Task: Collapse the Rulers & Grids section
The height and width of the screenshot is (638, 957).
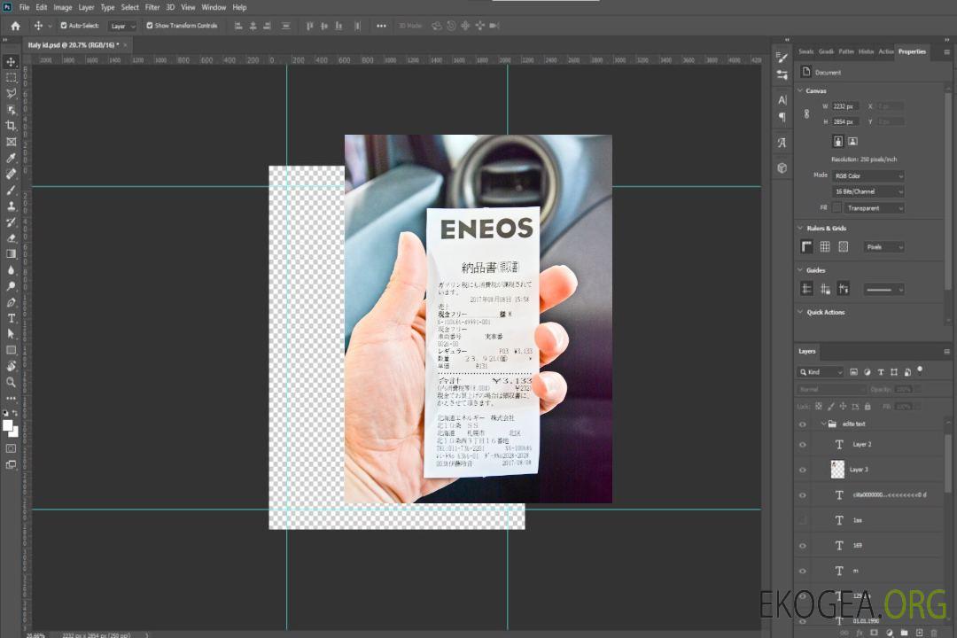Action: click(x=800, y=228)
